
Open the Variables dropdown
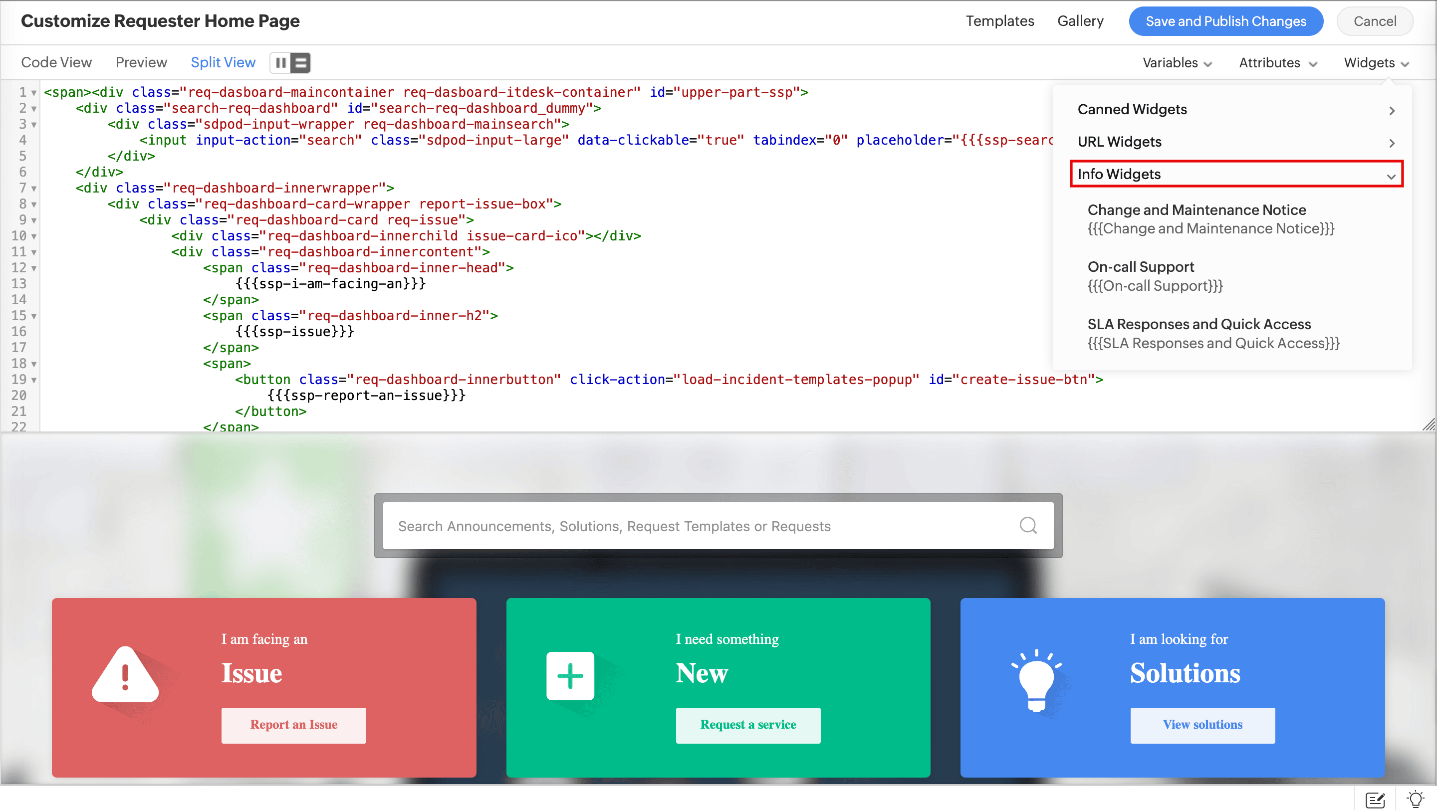(x=1177, y=63)
